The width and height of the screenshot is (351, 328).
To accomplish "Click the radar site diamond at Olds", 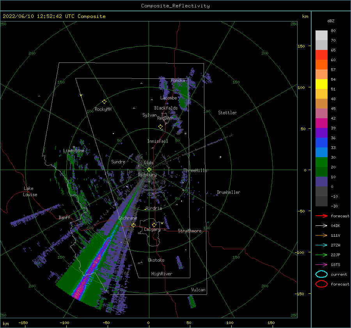I will [149, 170].
